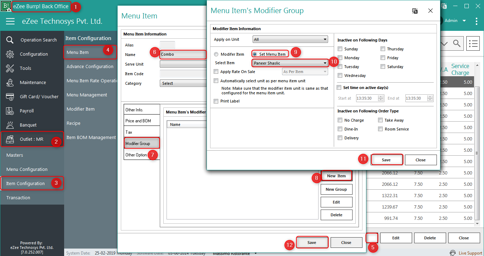Screen dimensions: 484x256
Task: Expand the chevron dropdown beside the search icon
Action: click(444, 44)
